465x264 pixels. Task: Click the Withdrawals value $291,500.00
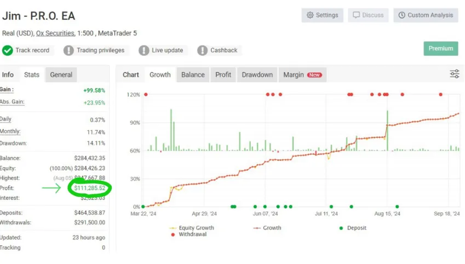(90, 222)
